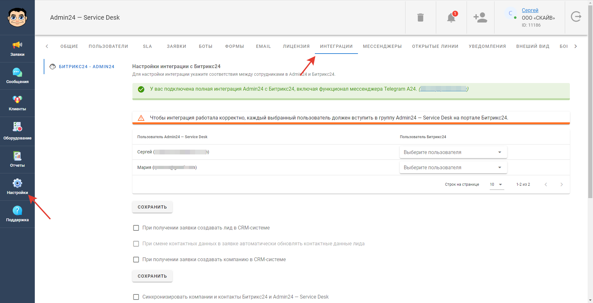The image size is (593, 303).
Task: Click the 1-2 из 2 pagination text
Action: (x=523, y=184)
